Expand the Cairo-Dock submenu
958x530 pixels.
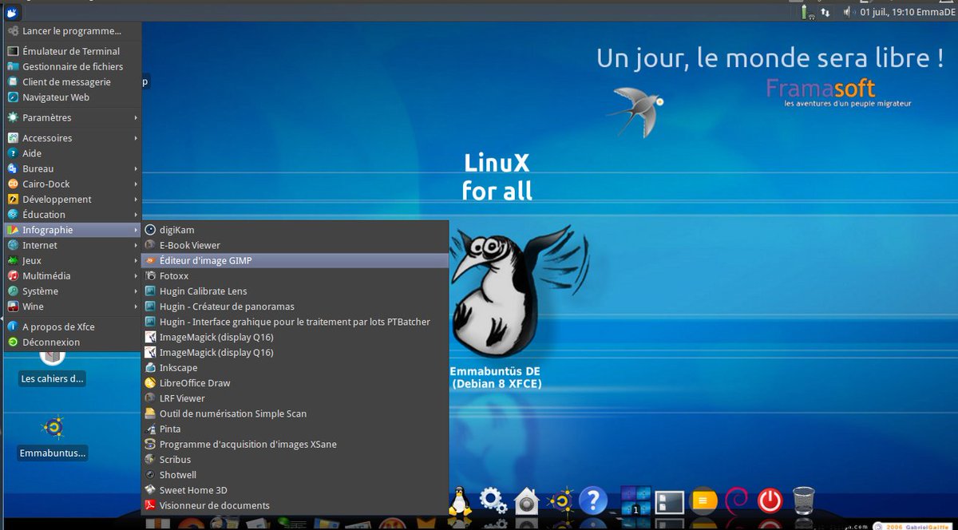[x=73, y=184]
